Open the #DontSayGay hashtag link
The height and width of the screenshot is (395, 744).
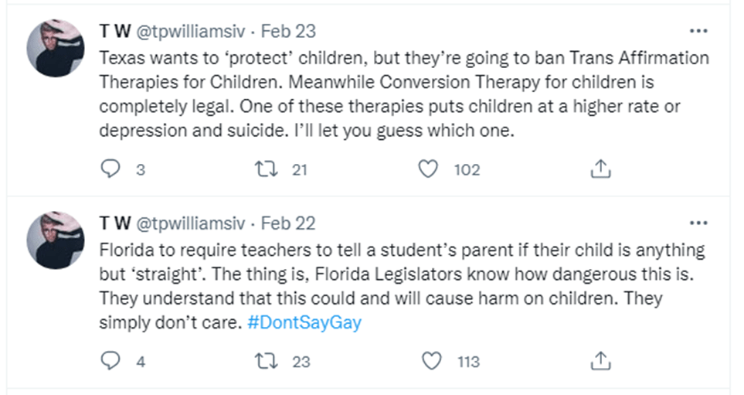click(x=304, y=323)
